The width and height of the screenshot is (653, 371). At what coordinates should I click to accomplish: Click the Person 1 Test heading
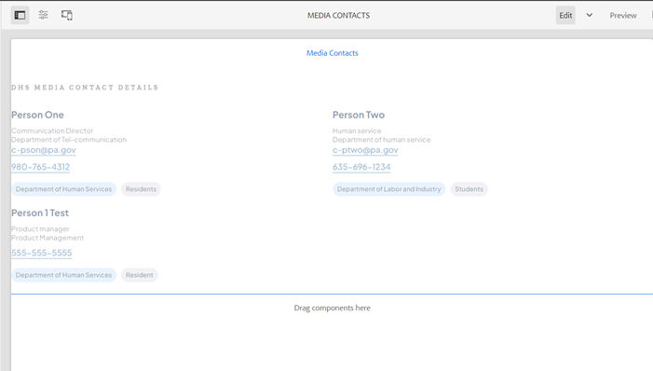pos(40,213)
